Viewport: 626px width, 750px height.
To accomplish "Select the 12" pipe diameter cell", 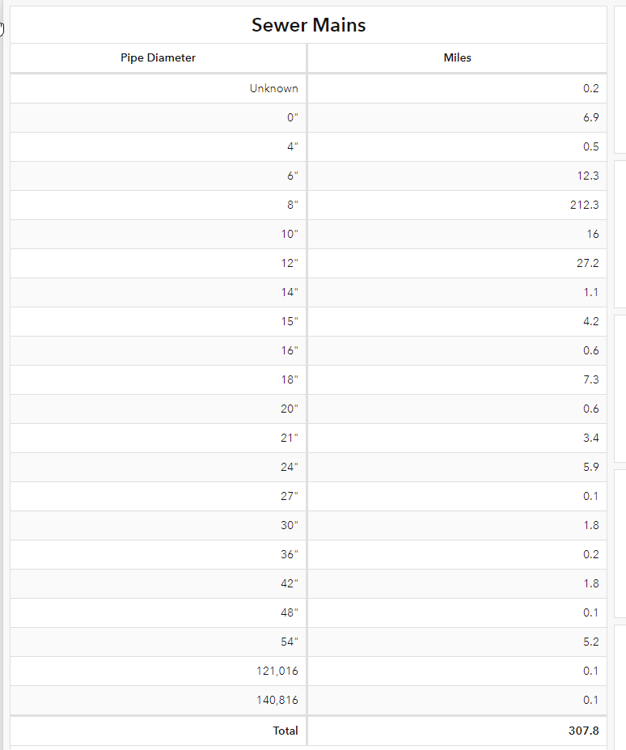I will pos(290,264).
